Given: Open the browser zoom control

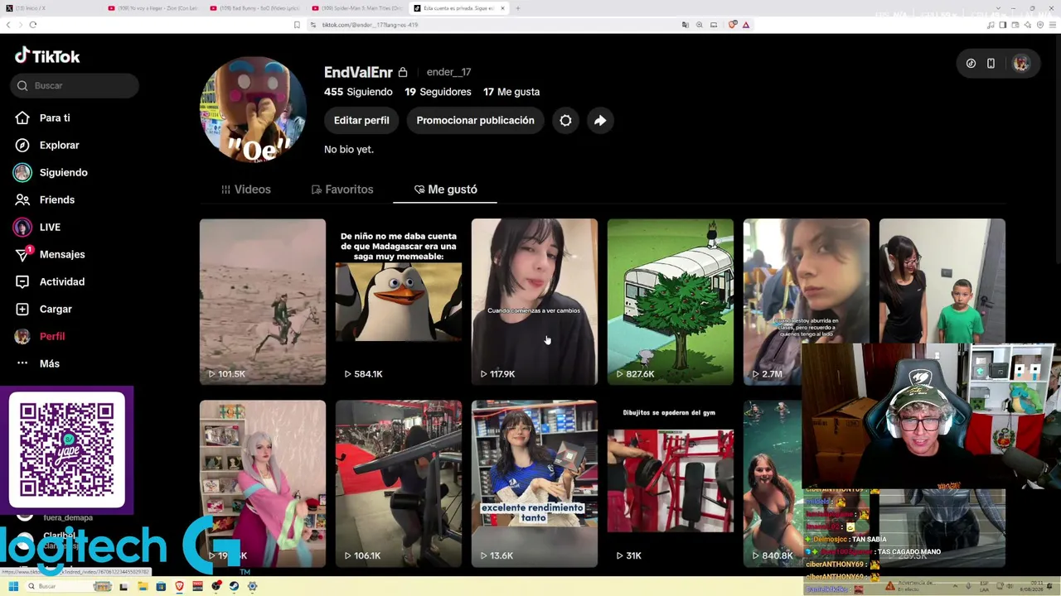Looking at the screenshot, I should tap(699, 25).
